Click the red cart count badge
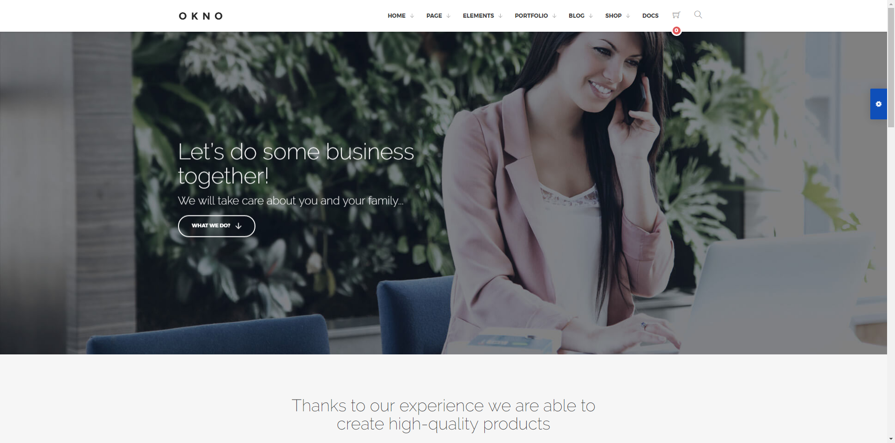 (676, 31)
